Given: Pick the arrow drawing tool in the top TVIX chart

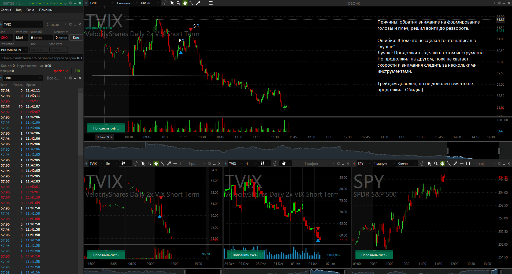Looking at the screenshot, I should click(198, 3).
